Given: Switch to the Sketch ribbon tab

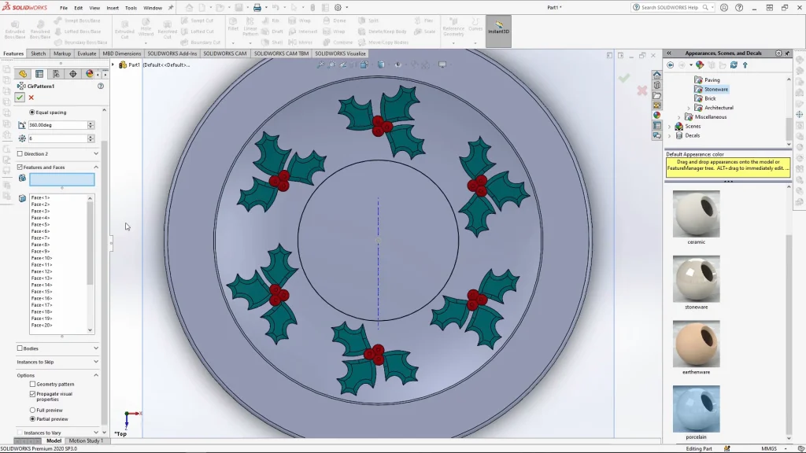Looking at the screenshot, I should (x=38, y=53).
